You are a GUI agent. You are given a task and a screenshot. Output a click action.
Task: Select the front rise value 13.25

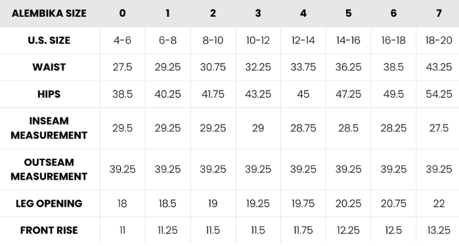click(439, 230)
